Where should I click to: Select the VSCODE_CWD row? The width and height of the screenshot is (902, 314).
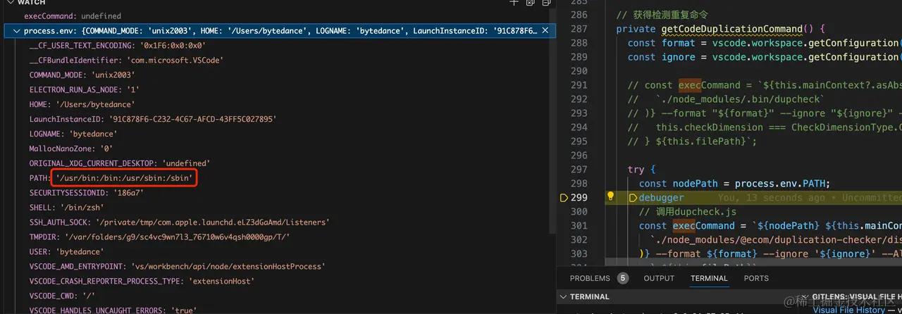[278, 296]
